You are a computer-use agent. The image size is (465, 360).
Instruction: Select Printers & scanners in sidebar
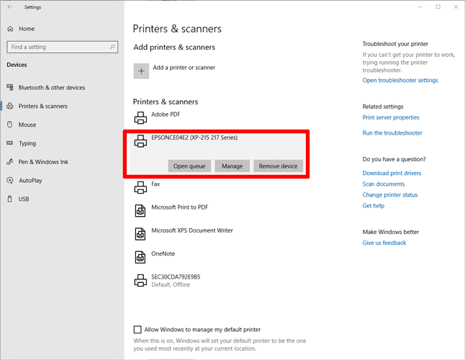pos(43,106)
